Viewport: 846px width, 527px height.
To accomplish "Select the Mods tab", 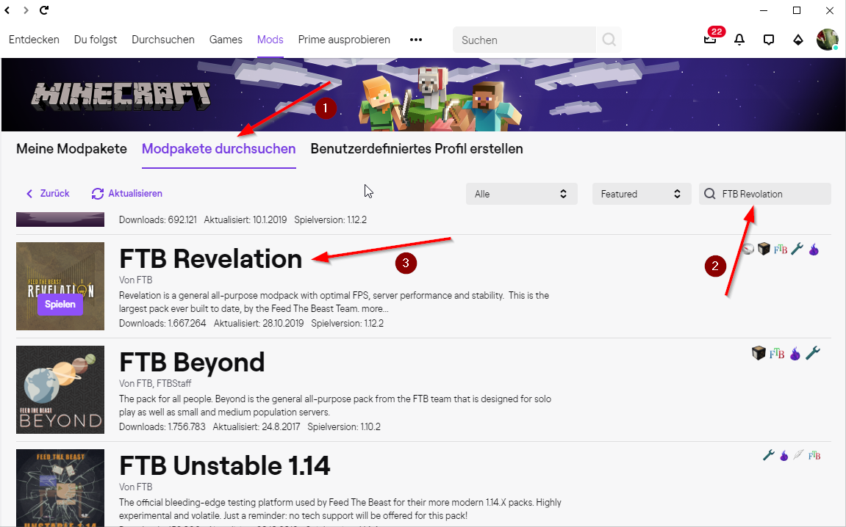I will click(270, 40).
